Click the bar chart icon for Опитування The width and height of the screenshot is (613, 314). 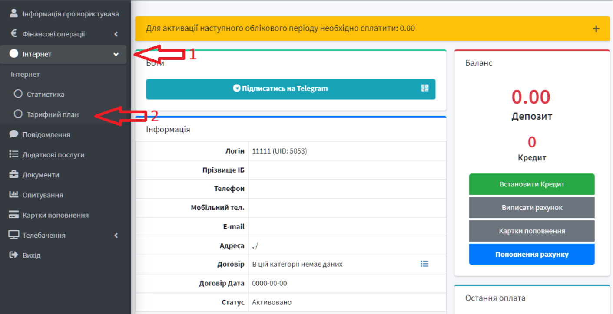pyautogui.click(x=14, y=195)
